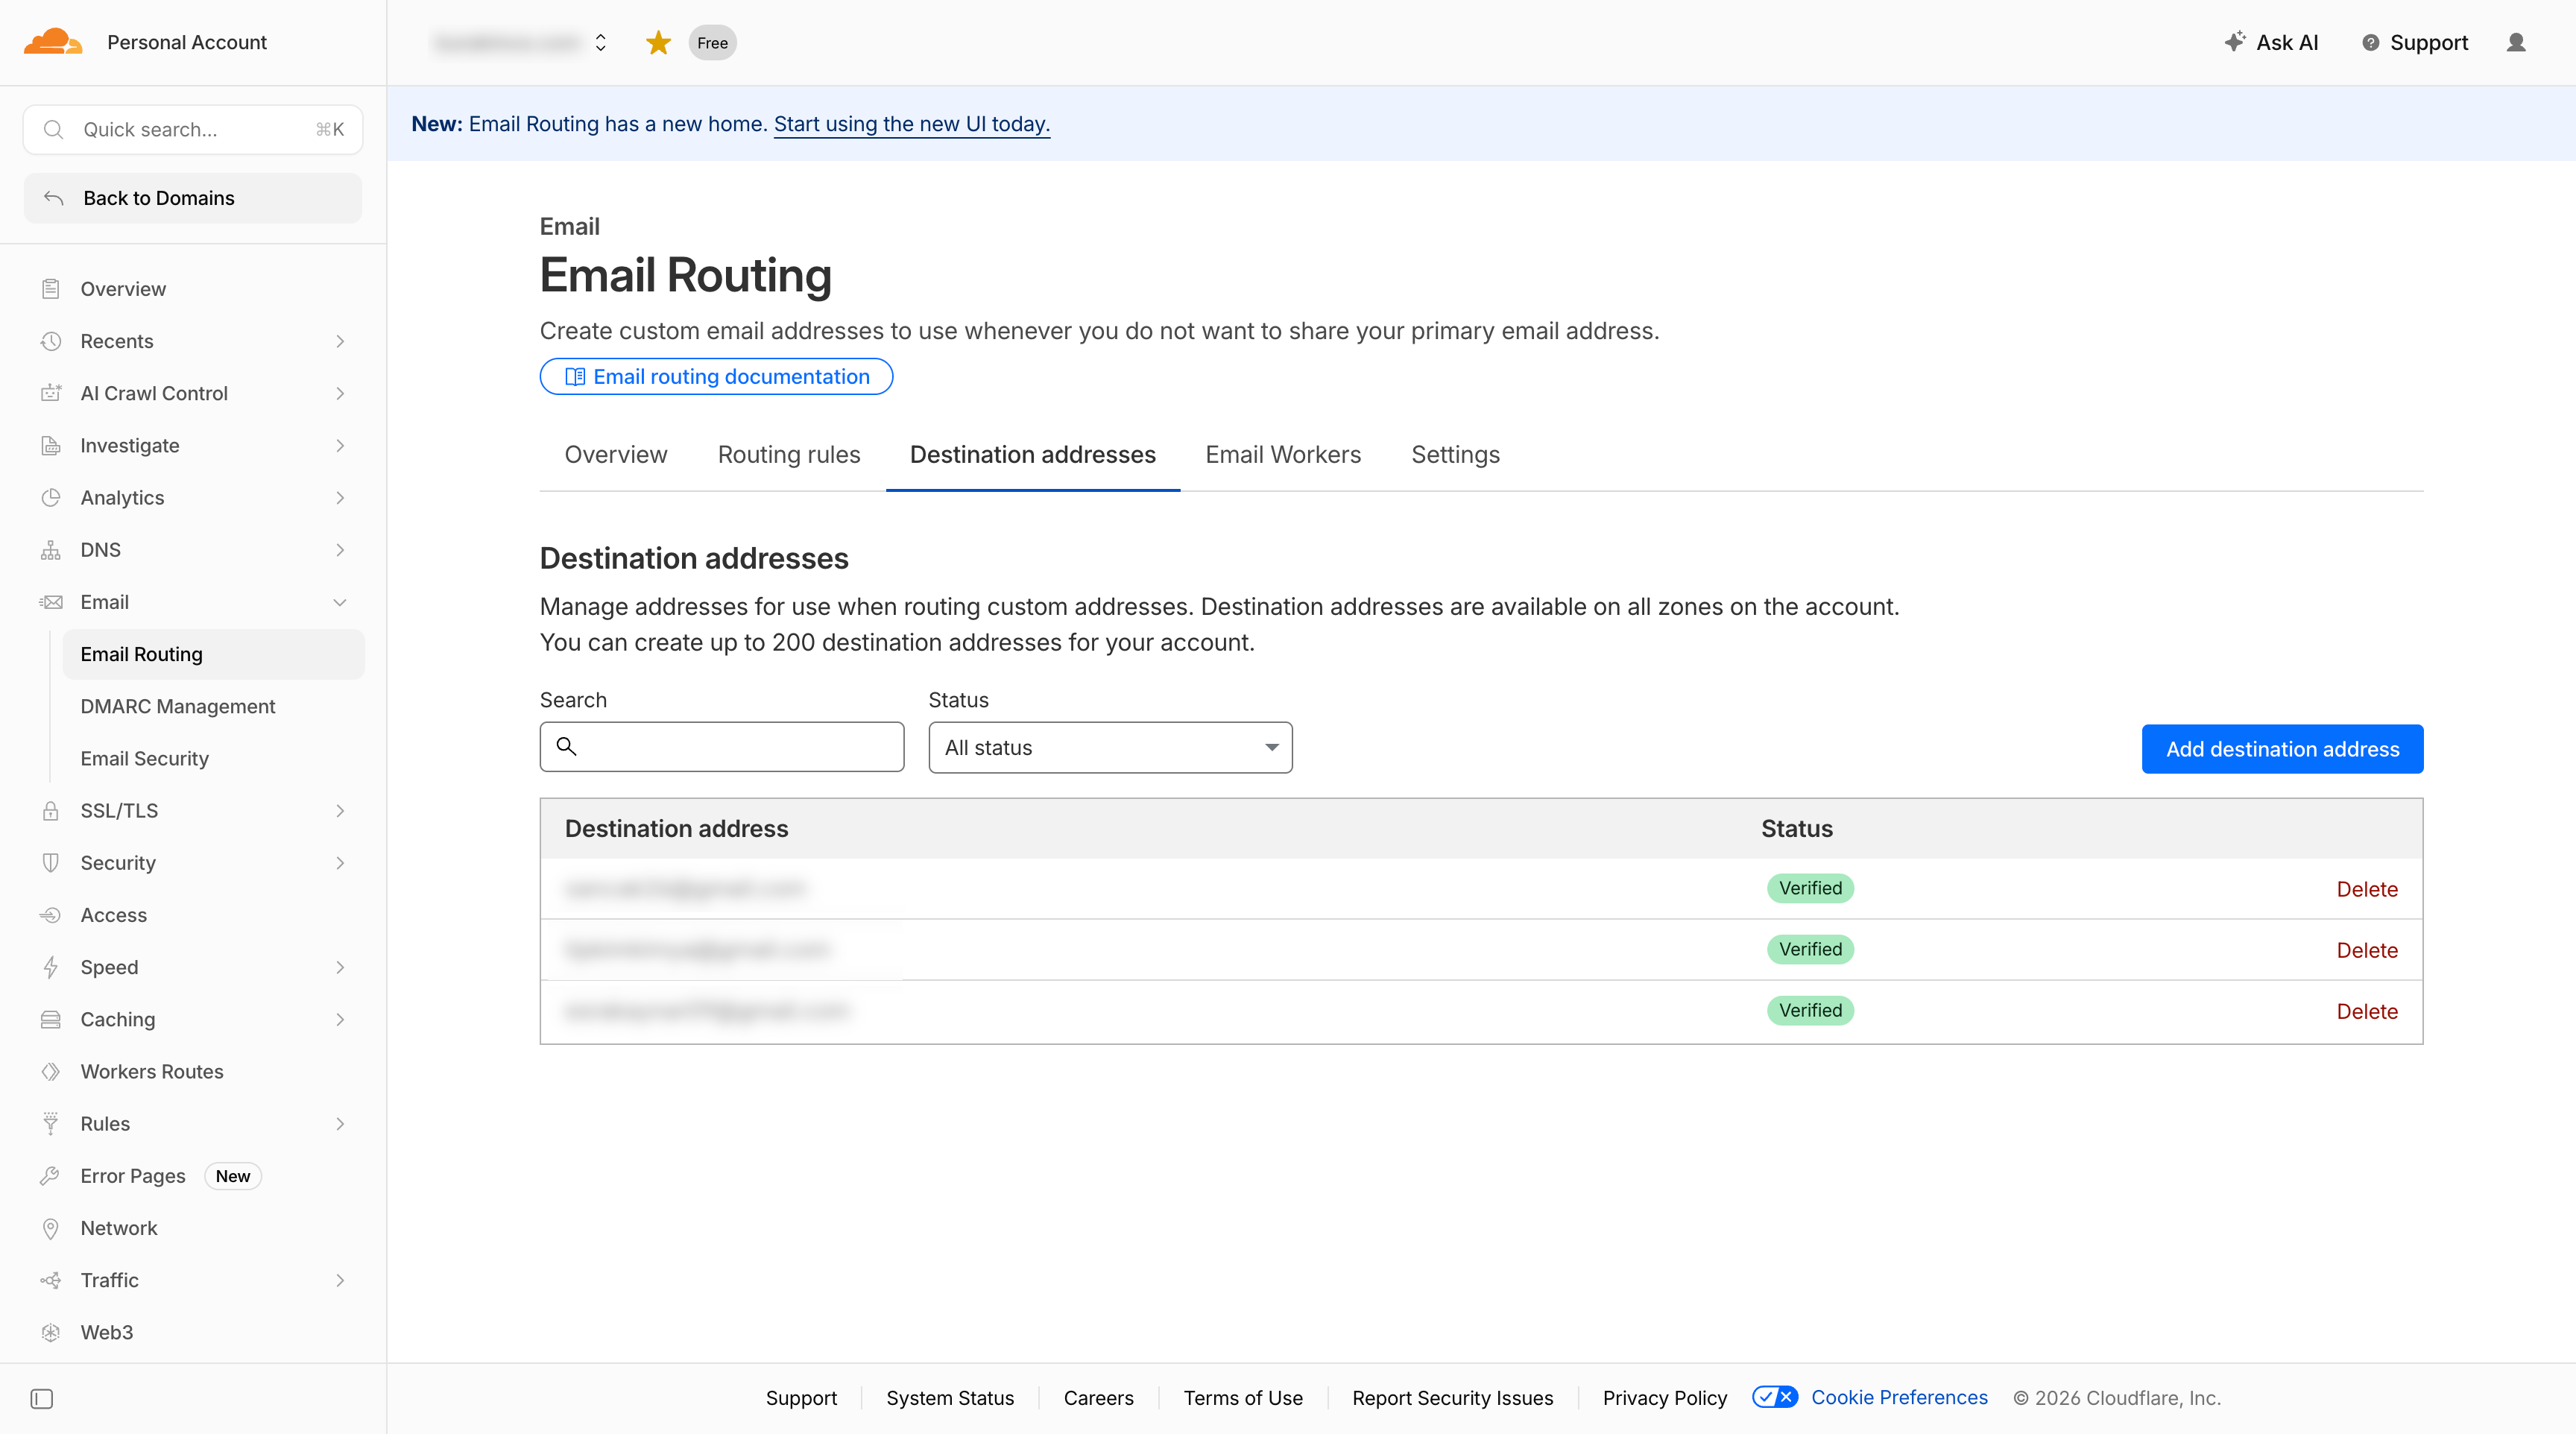Open the All status dropdown

point(1110,748)
